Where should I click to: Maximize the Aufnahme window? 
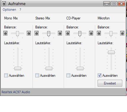tap(114, 4)
